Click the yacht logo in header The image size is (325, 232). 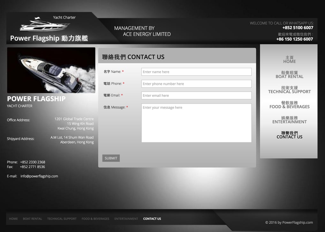[x=45, y=25]
